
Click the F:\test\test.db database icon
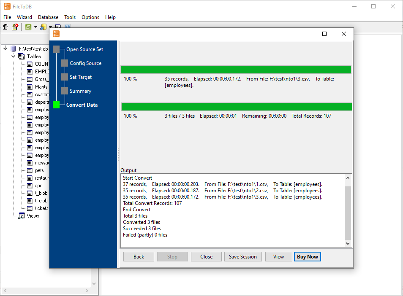pyautogui.click(x=14, y=49)
